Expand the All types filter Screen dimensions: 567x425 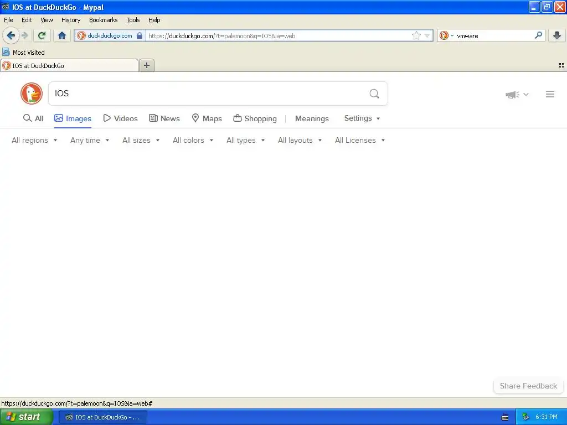pos(246,140)
